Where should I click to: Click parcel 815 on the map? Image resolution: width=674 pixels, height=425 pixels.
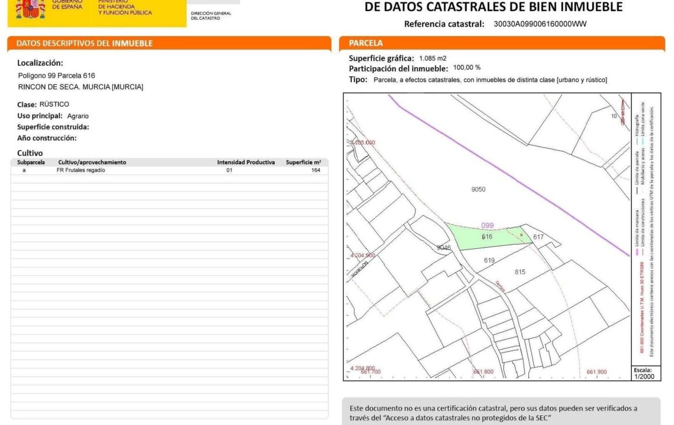(520, 272)
